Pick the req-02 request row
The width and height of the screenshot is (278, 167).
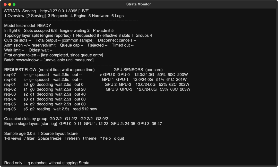point(45,89)
